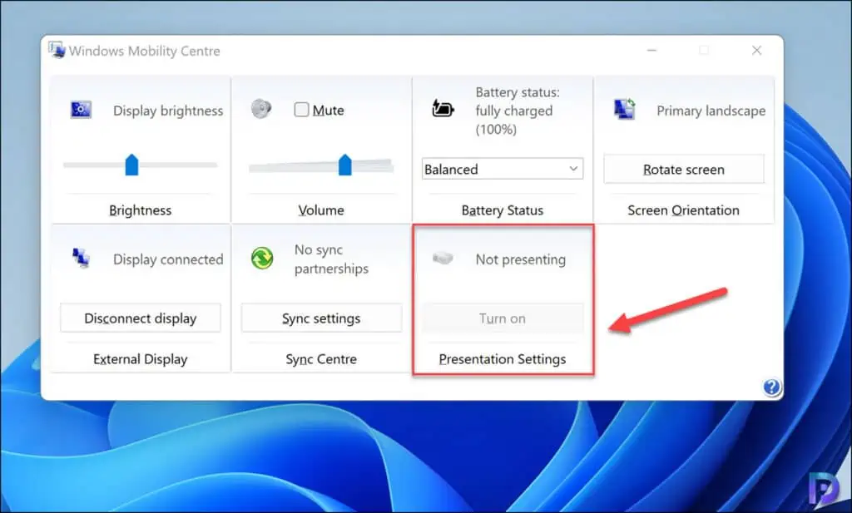The image size is (852, 513).
Task: Minimize the Windows Mobility Centre window
Action: (652, 51)
